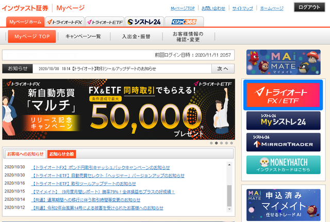
Task: Open マイメイト 9月度月間レポート notice
Action: click(103, 192)
